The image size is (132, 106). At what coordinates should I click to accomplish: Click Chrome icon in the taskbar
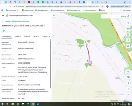[x=33, y=104]
